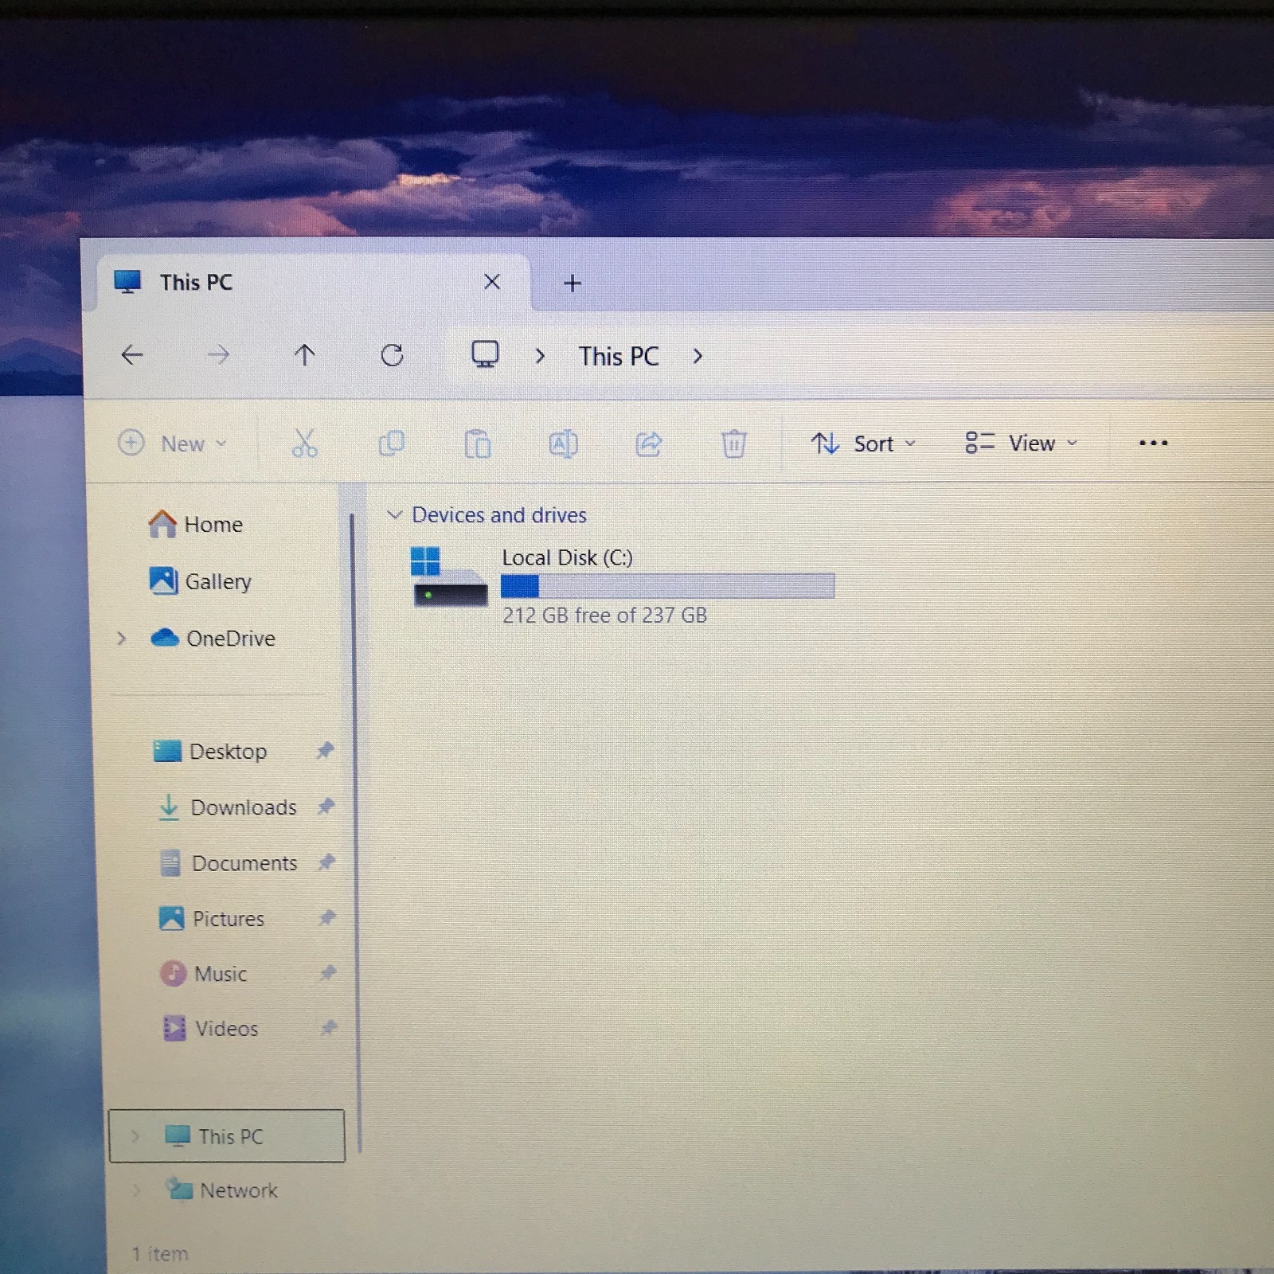Unpin Documents using its pin icon

click(326, 862)
